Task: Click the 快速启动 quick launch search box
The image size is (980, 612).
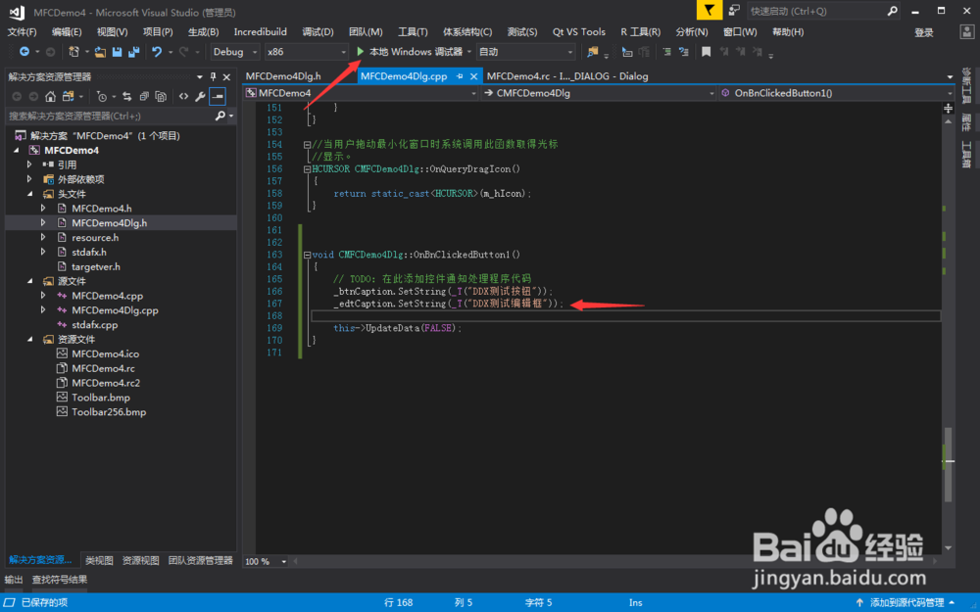Action: tap(824, 11)
